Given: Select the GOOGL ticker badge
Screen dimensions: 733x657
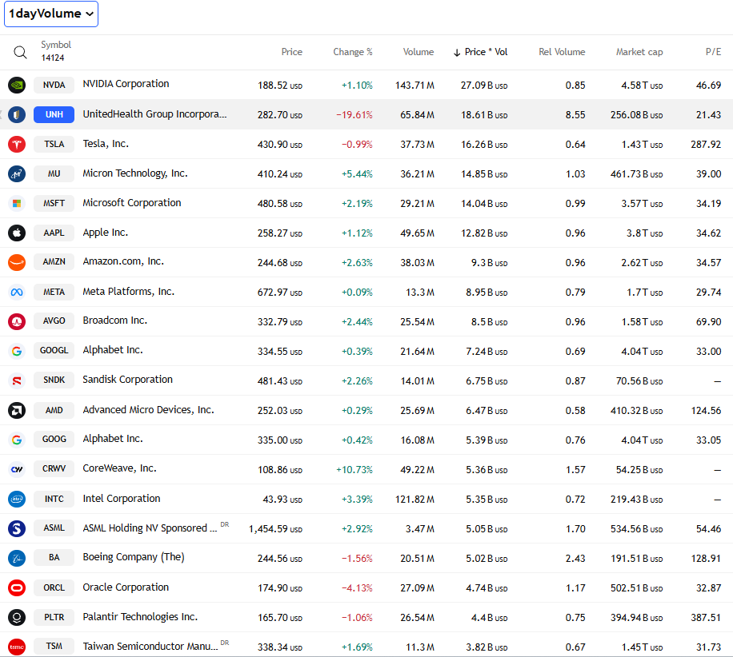Looking at the screenshot, I should tap(54, 350).
